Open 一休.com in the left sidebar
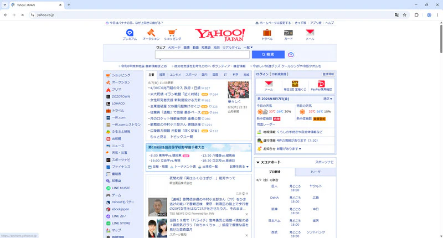 click(119, 117)
